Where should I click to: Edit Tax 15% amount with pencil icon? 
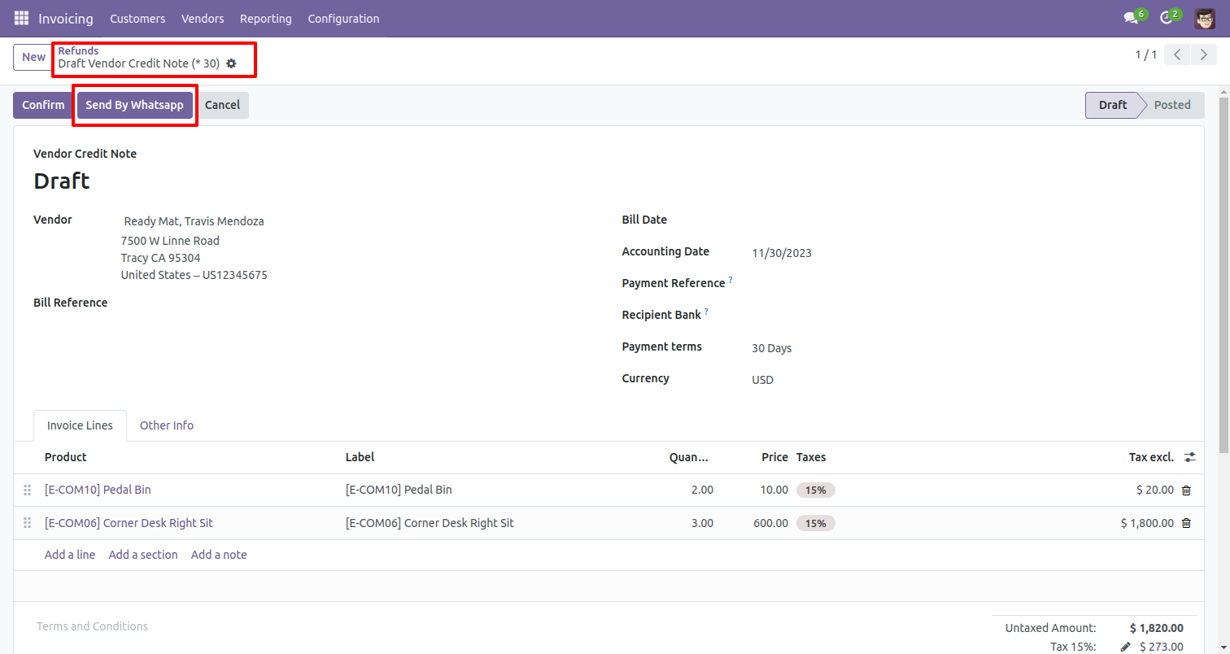[x=1126, y=647]
